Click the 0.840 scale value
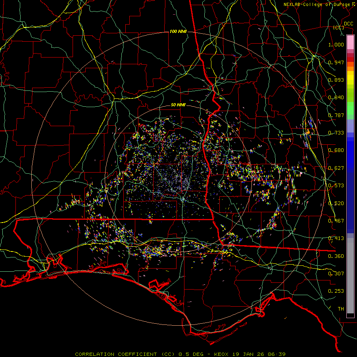Screen dimensions: 357x357 pyautogui.click(x=336, y=98)
